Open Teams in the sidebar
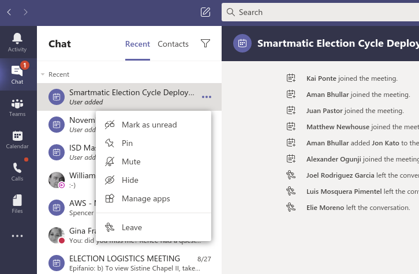 tap(17, 107)
